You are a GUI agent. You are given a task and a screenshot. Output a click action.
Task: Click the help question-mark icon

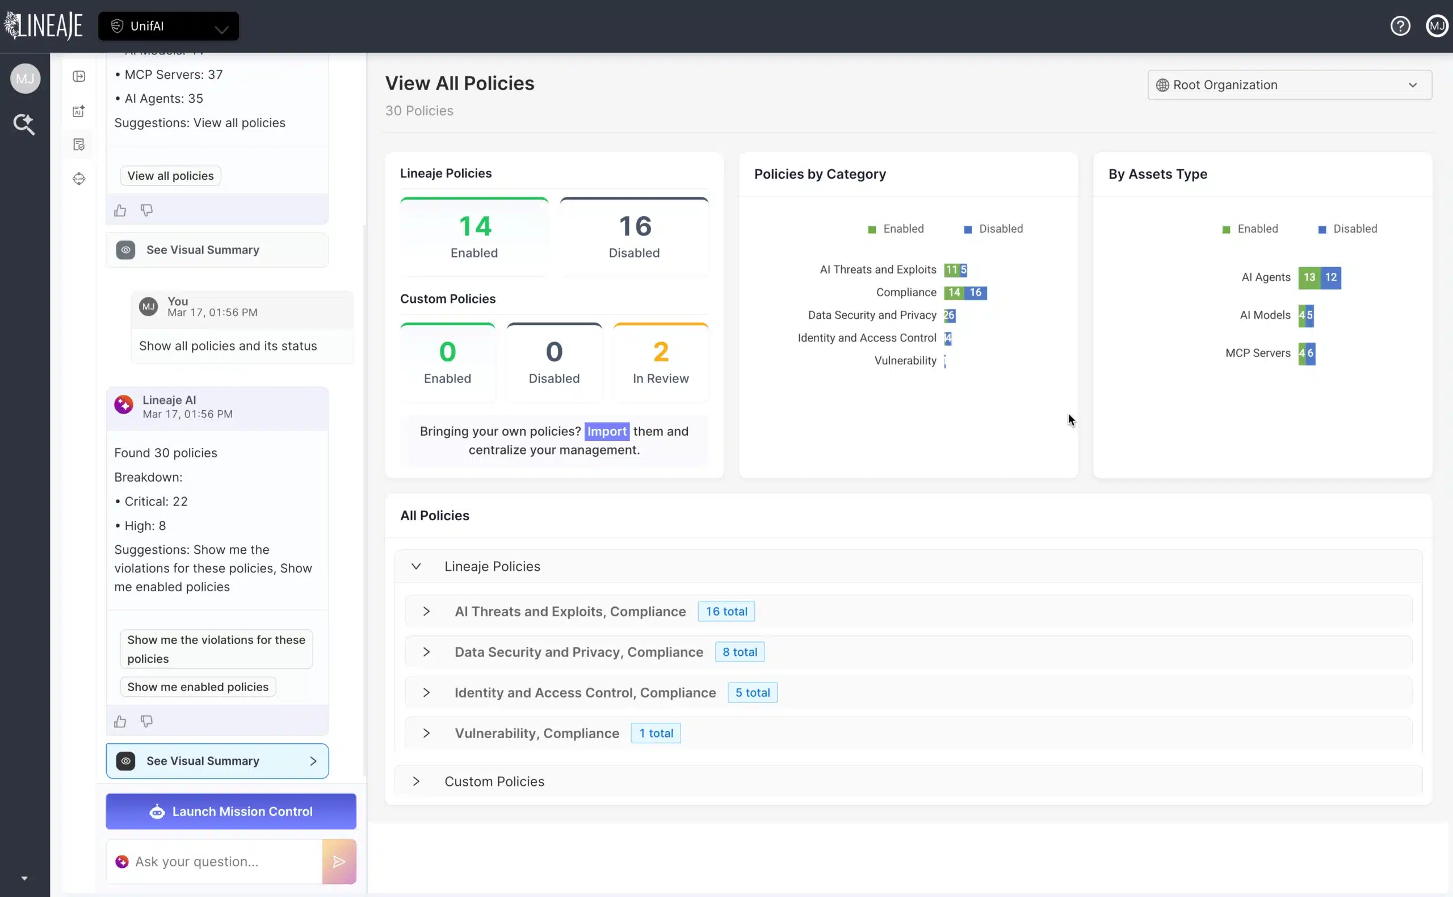coord(1401,26)
